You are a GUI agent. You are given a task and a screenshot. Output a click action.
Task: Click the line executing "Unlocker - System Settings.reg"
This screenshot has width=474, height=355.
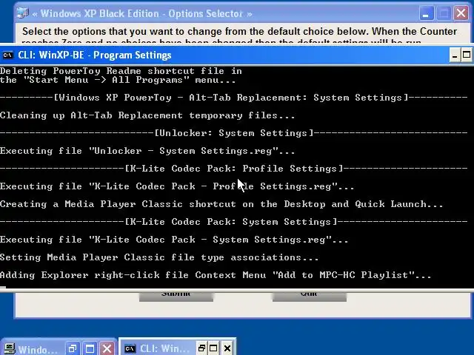tap(147, 151)
